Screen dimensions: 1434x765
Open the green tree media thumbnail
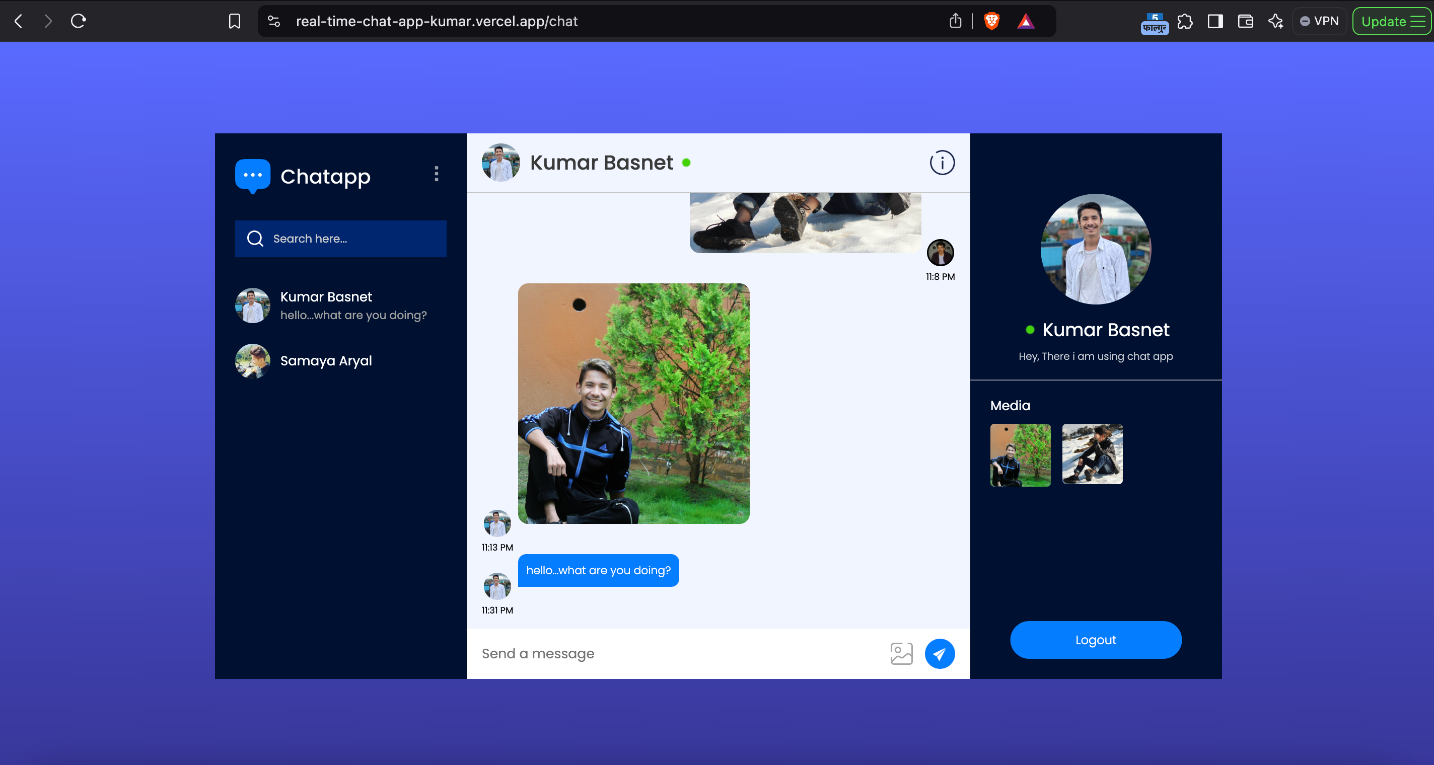pos(1021,454)
